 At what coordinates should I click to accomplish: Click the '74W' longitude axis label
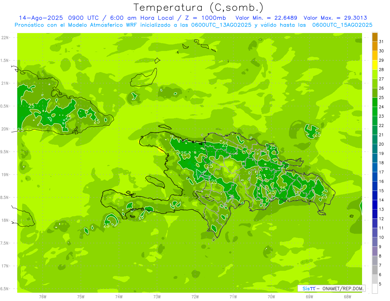pos(119,297)
